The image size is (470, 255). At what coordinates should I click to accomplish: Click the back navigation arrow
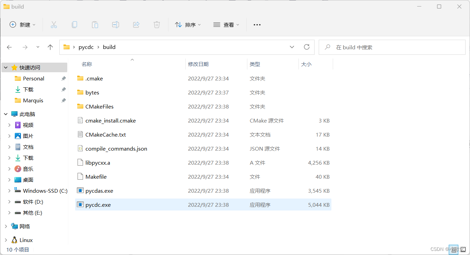(x=9, y=47)
